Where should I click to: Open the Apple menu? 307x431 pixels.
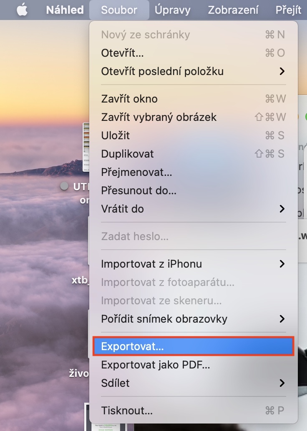click(22, 10)
